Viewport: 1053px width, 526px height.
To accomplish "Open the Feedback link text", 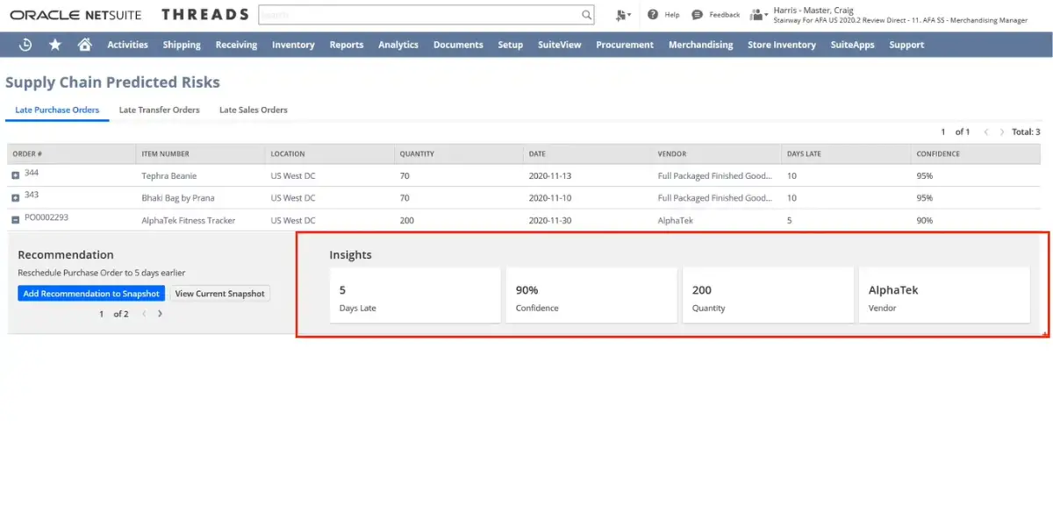I will pyautogui.click(x=725, y=15).
